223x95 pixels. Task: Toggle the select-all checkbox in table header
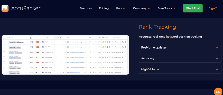click(x=4, y=38)
